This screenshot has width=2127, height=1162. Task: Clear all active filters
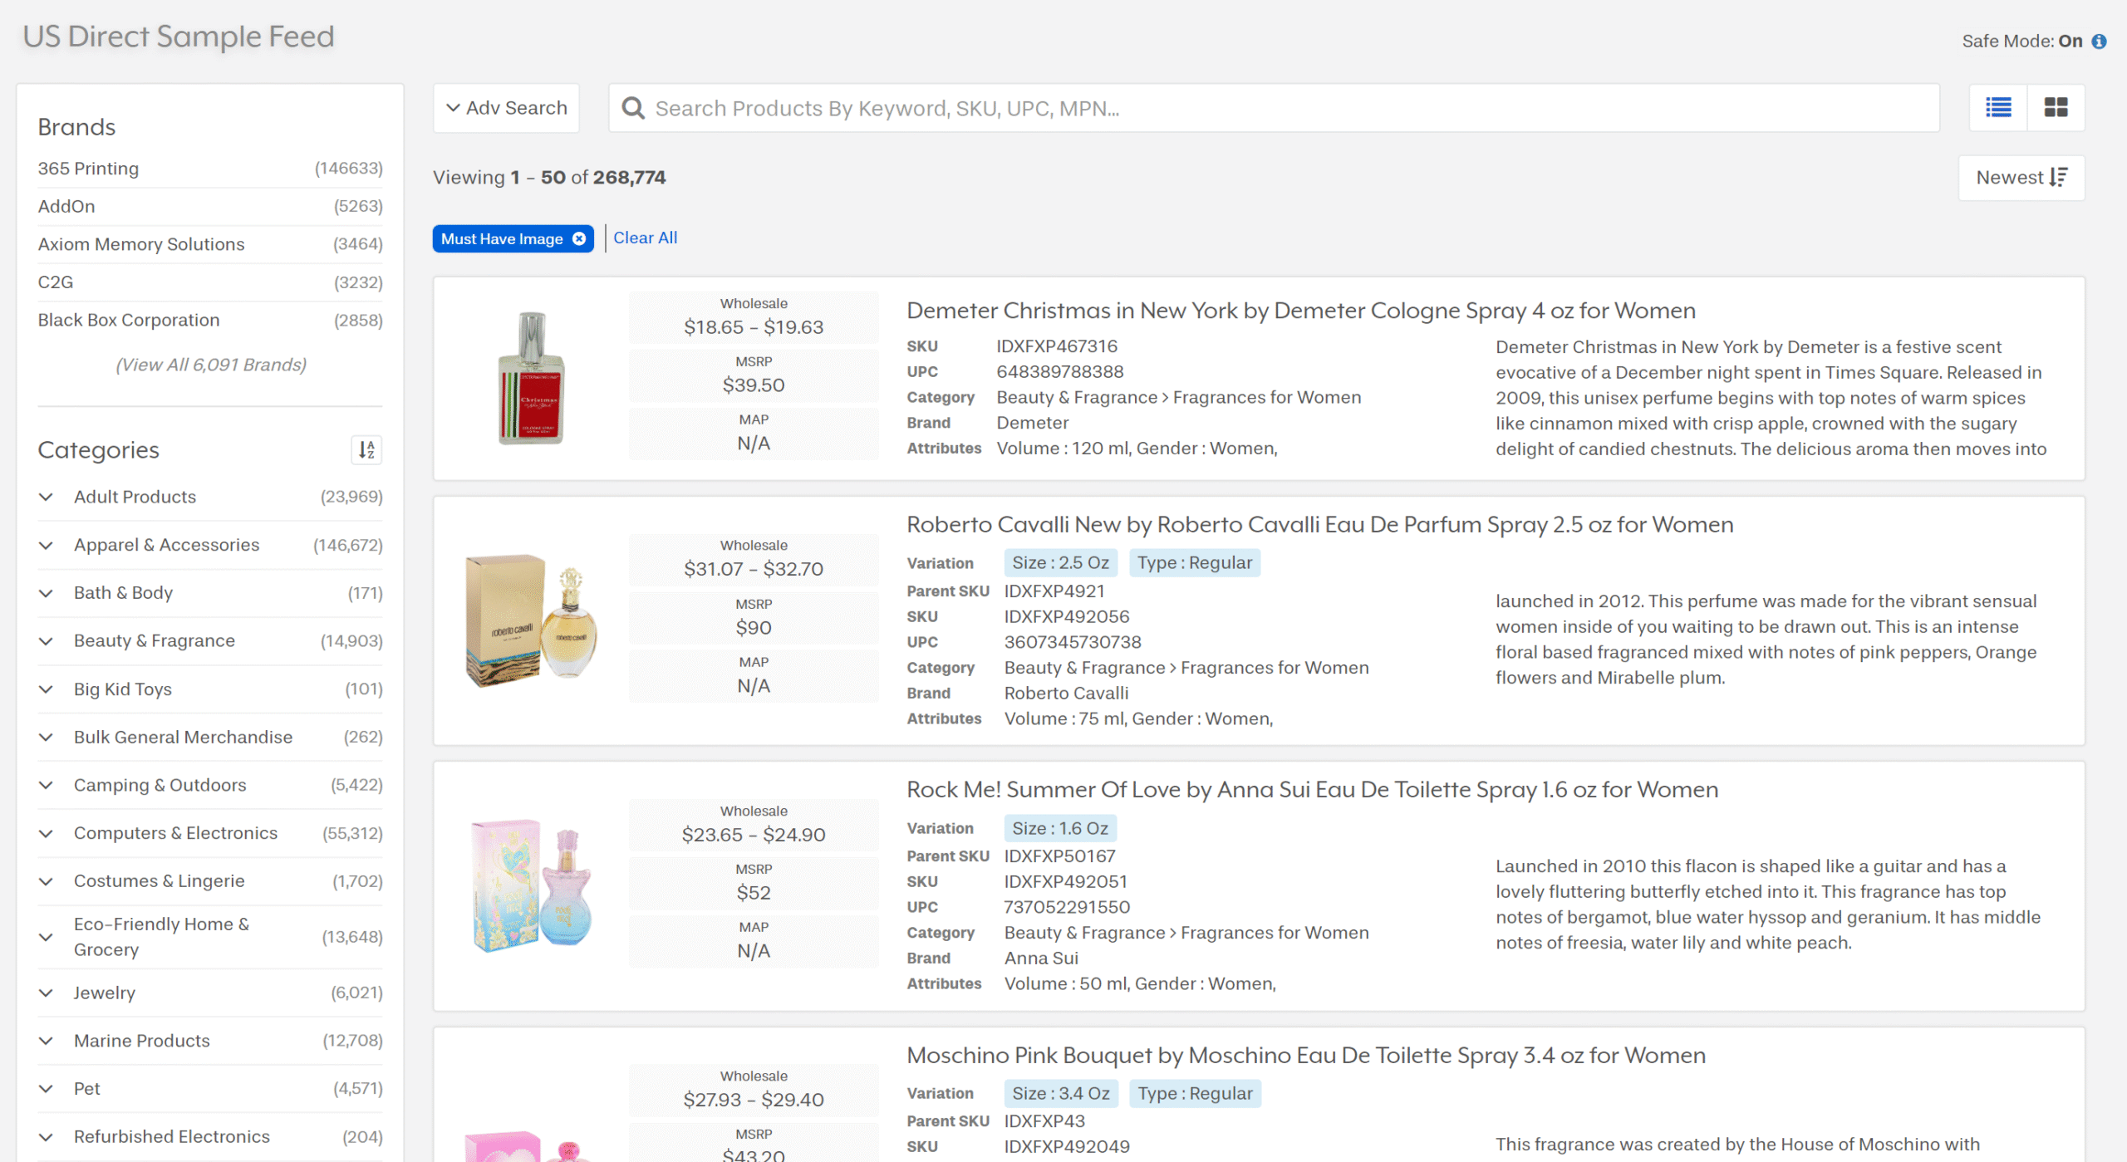(x=645, y=238)
